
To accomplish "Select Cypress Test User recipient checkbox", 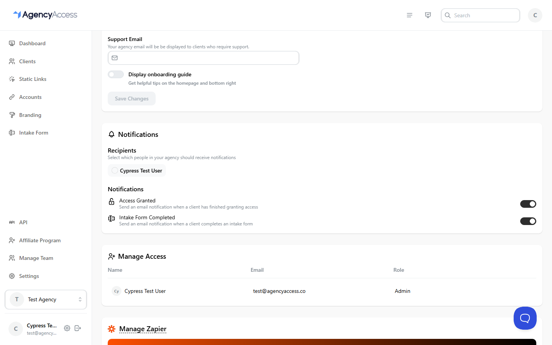I will (115, 170).
